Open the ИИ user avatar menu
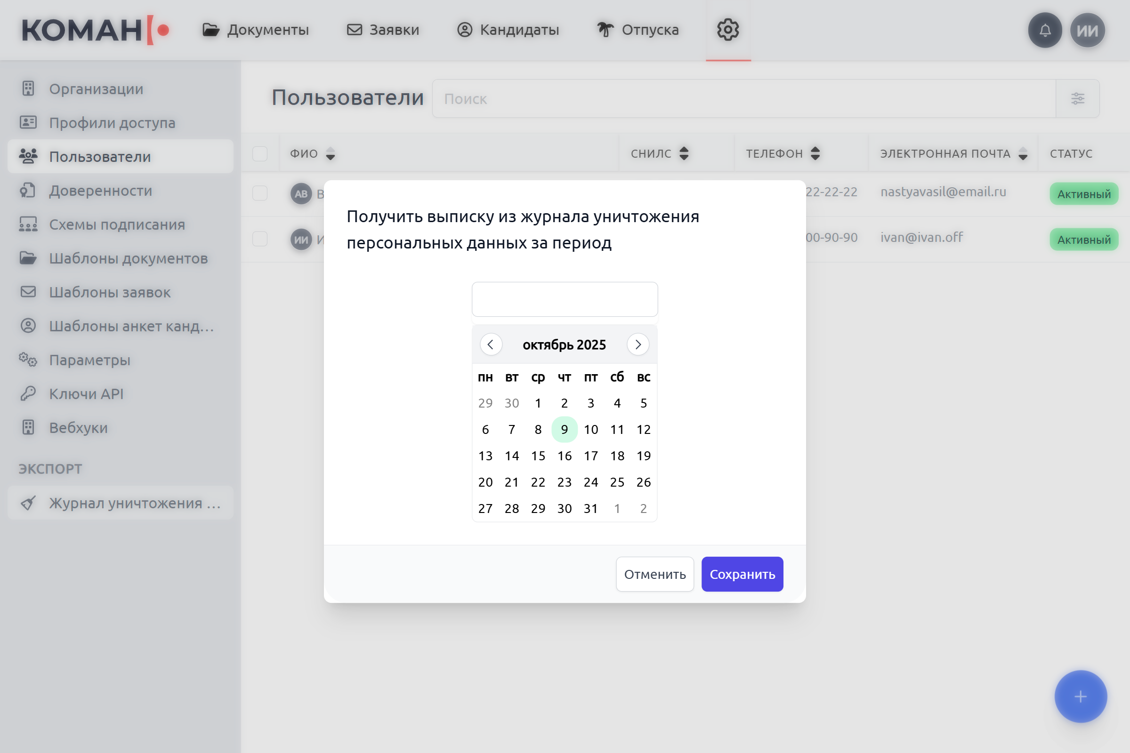The height and width of the screenshot is (753, 1130). pos(1087,30)
